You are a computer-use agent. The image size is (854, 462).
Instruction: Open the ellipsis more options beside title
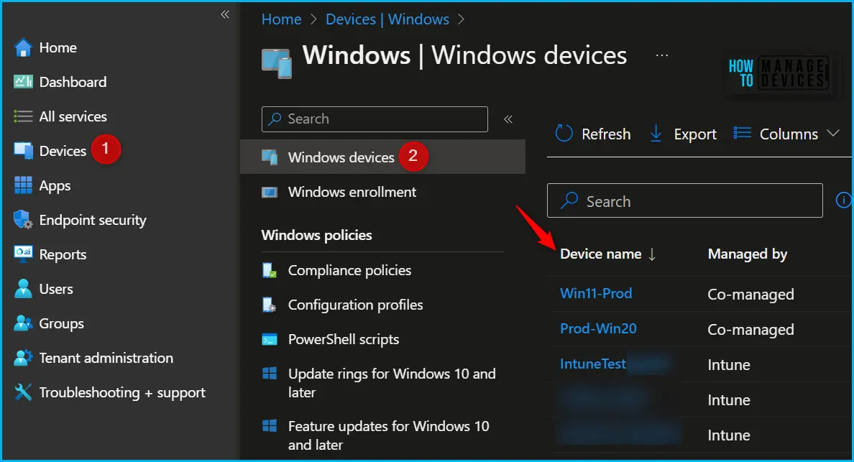pyautogui.click(x=662, y=55)
